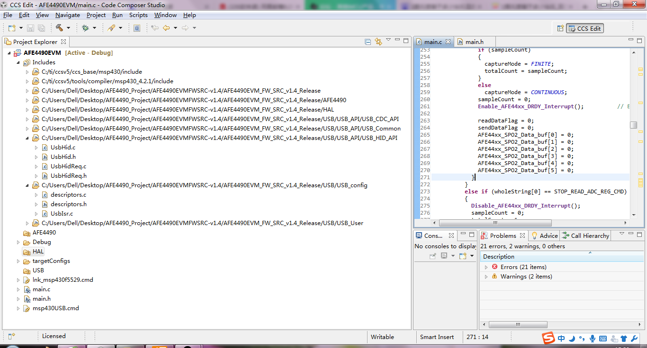Click the Sogou microphone voice input icon
The width and height of the screenshot is (647, 348).
coord(592,339)
